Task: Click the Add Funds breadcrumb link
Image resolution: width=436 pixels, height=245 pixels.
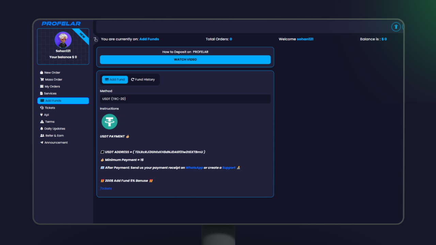Action: pyautogui.click(x=149, y=39)
